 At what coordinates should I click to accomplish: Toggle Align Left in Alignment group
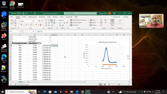coord(46,23)
